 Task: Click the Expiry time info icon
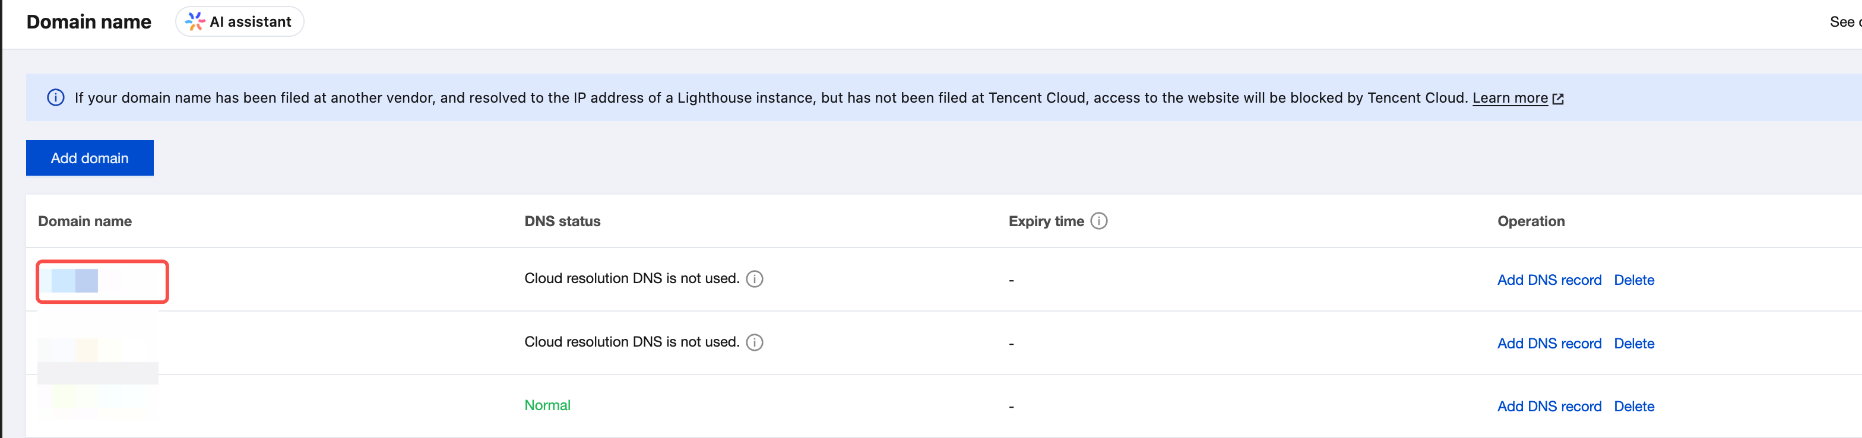(1098, 221)
